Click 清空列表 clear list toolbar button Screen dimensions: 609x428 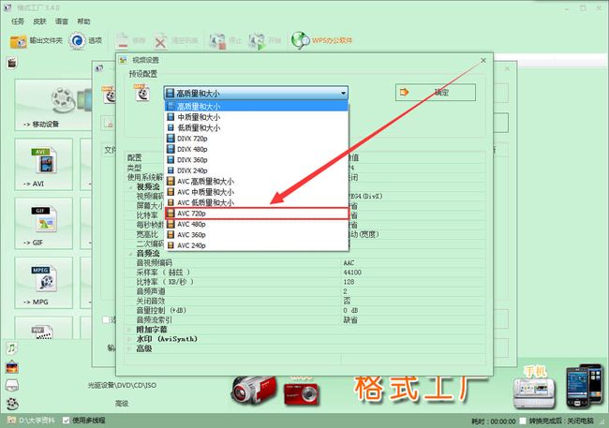pos(176,41)
